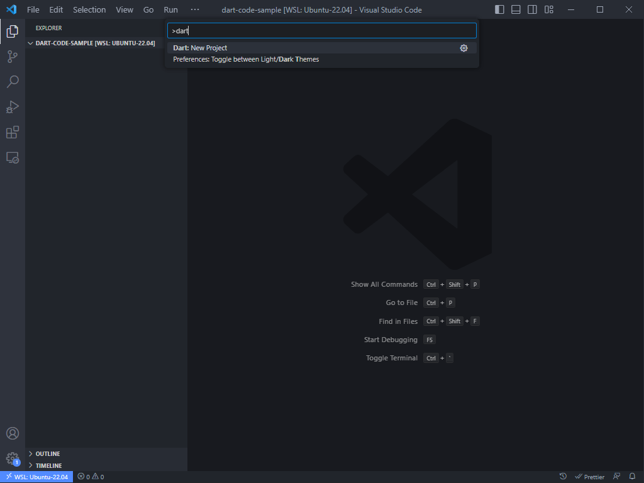
Task: Click the VS Code logo in title bar
Action: tap(11, 9)
